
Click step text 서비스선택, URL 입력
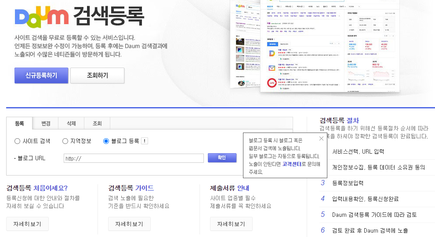coord(358,151)
